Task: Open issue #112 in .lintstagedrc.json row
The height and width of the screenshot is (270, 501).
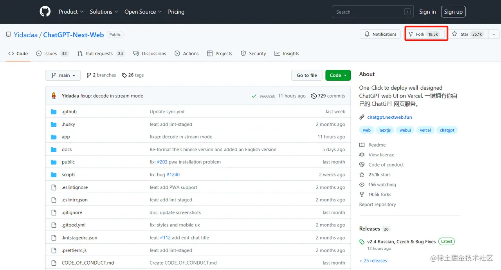Action: click(x=165, y=237)
